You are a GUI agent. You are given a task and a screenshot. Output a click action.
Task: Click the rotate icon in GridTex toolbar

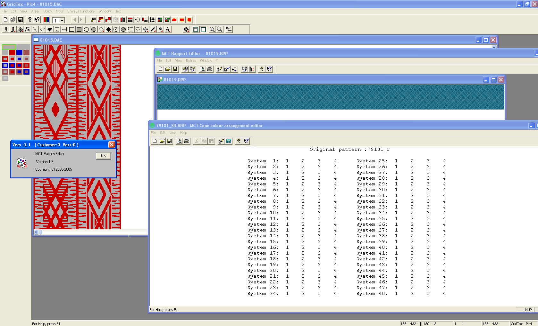(x=138, y=20)
